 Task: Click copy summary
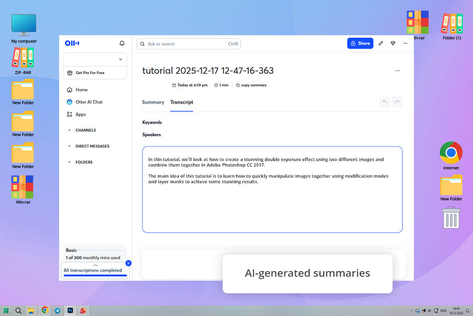pyautogui.click(x=251, y=85)
